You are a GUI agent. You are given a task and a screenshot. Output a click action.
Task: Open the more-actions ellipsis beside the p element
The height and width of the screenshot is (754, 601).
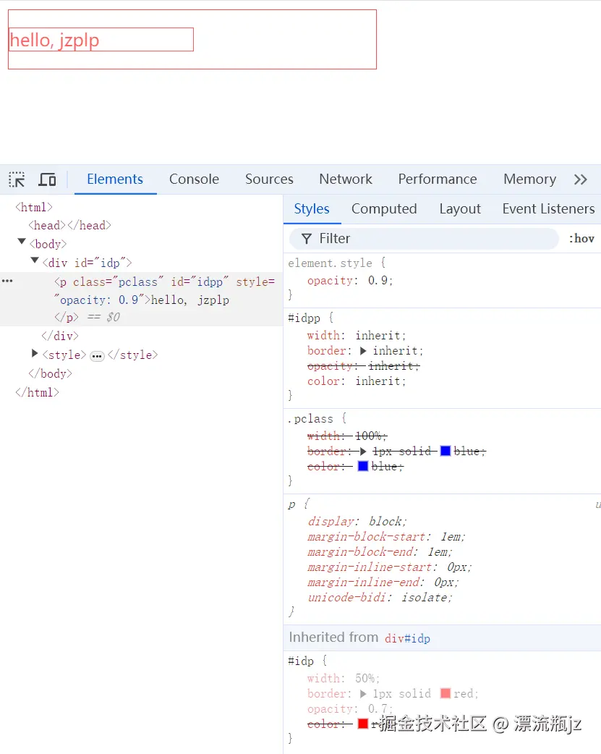pyautogui.click(x=7, y=281)
